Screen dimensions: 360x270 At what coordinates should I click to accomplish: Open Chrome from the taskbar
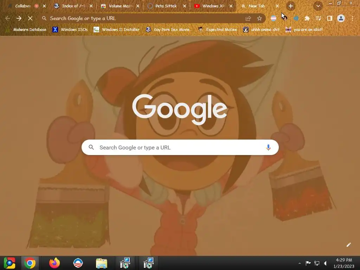pyautogui.click(x=30, y=263)
